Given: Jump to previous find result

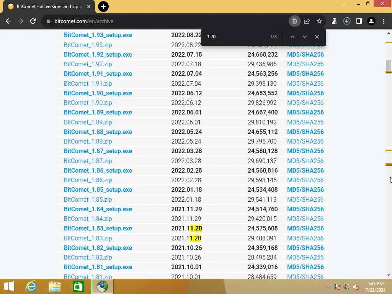Looking at the screenshot, I should pyautogui.click(x=292, y=37).
